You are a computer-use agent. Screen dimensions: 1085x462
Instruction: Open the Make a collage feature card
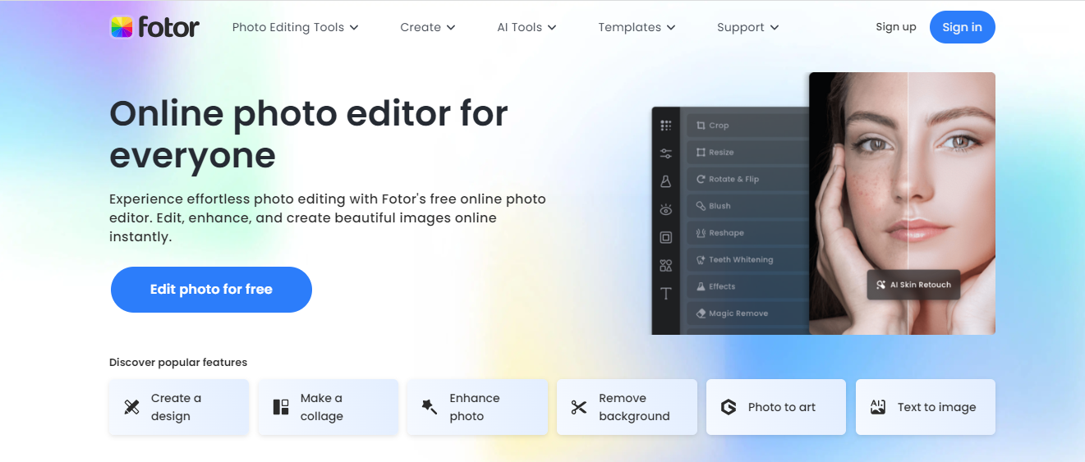329,407
